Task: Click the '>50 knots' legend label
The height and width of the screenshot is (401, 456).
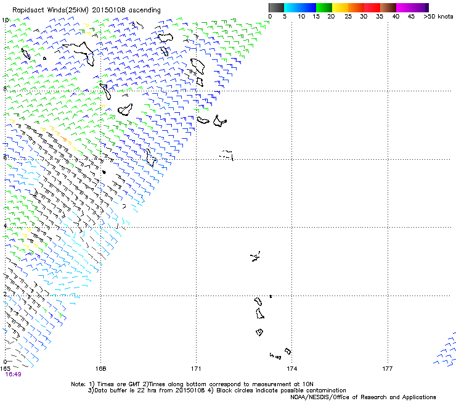Action: [438, 17]
